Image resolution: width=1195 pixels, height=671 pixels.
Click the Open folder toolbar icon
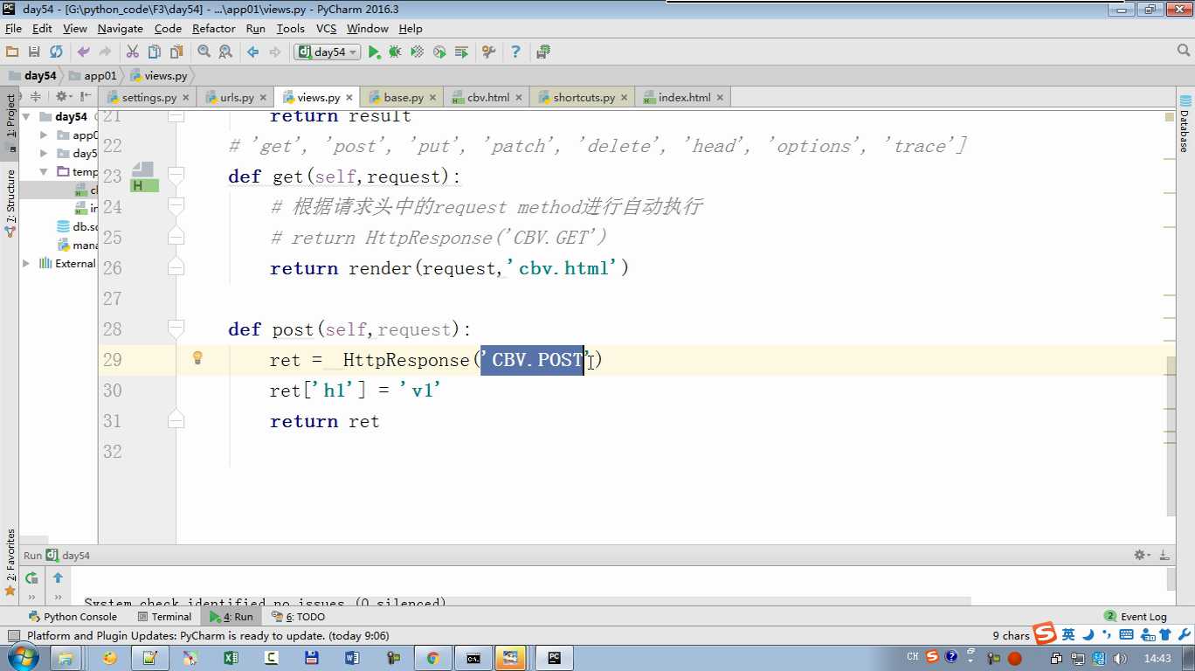[12, 52]
